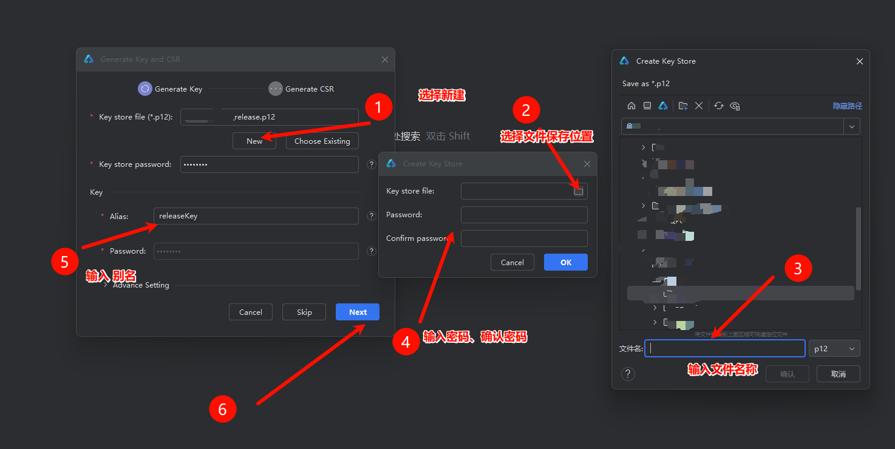
Task: Open help button in file chooser footer
Action: click(x=628, y=374)
